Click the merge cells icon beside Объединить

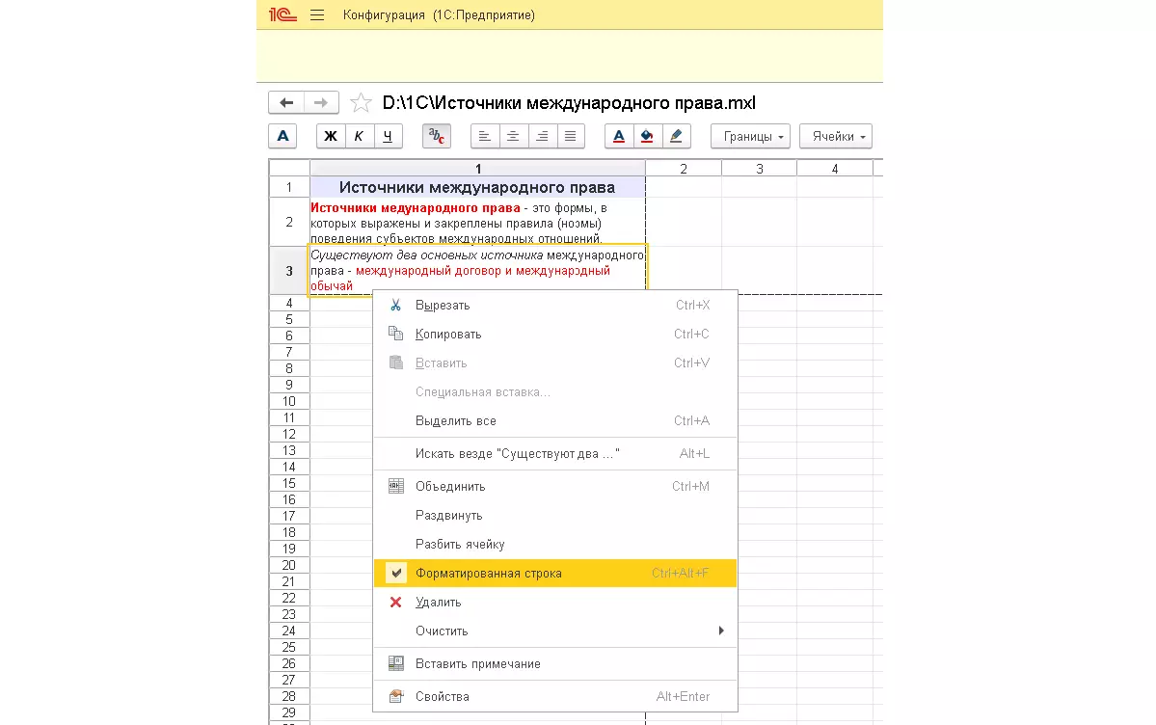pos(396,486)
